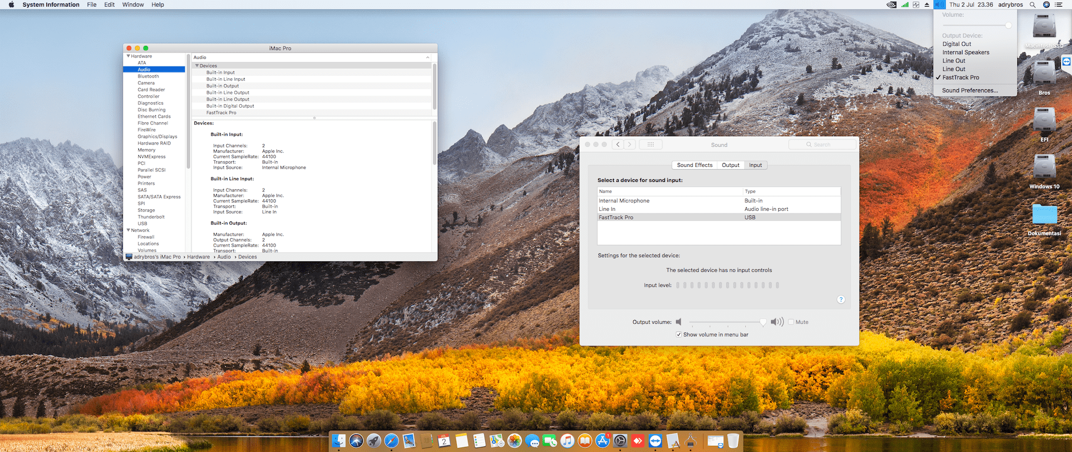Open Photos from the Dock
Viewport: 1072px width, 452px height.
coord(515,441)
